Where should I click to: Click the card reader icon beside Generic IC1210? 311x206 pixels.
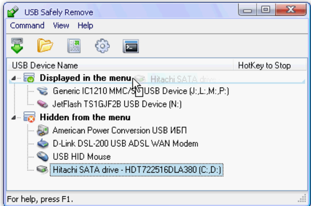(42, 91)
